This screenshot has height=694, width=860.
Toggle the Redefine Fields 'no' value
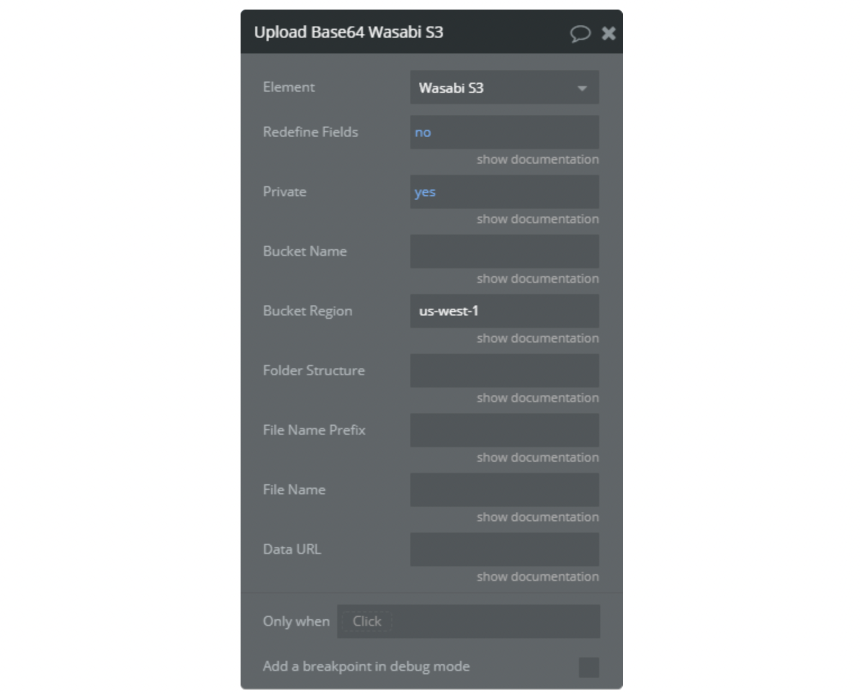[x=423, y=133]
